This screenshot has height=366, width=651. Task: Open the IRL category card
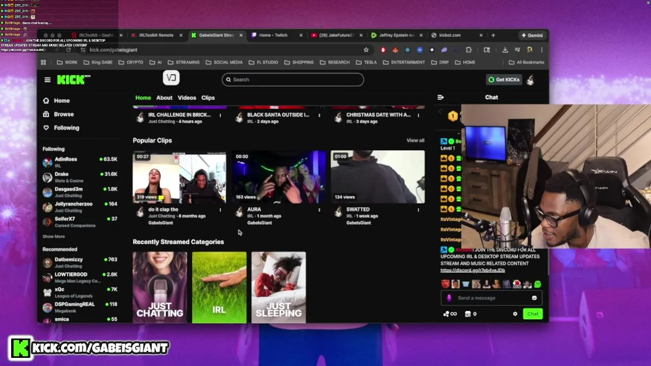219,287
